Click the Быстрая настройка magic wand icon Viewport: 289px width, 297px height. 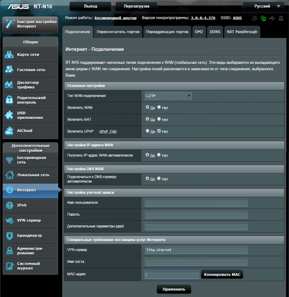tap(10, 23)
